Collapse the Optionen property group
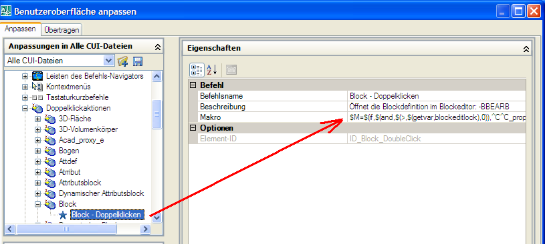 [x=193, y=128]
